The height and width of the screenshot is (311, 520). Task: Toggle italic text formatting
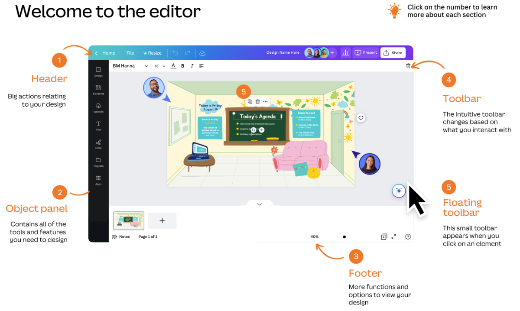click(192, 66)
